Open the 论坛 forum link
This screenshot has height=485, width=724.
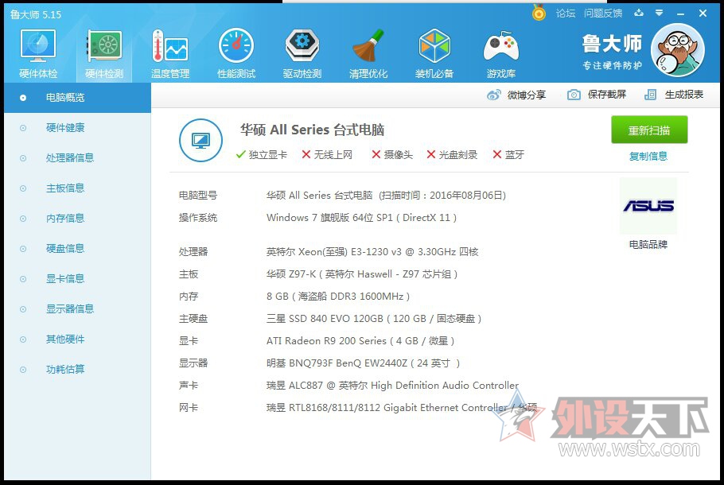565,14
